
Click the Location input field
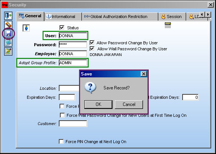tap(69, 88)
